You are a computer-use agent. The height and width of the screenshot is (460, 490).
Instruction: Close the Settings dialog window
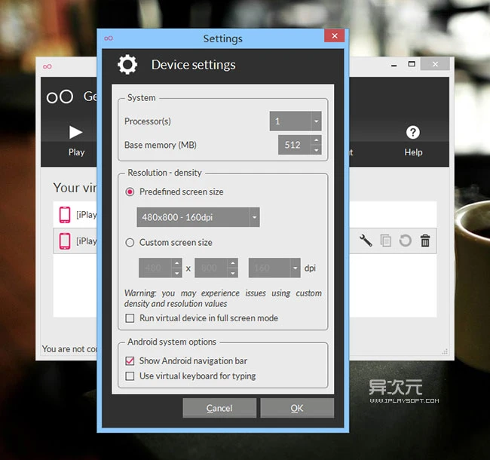click(x=334, y=38)
